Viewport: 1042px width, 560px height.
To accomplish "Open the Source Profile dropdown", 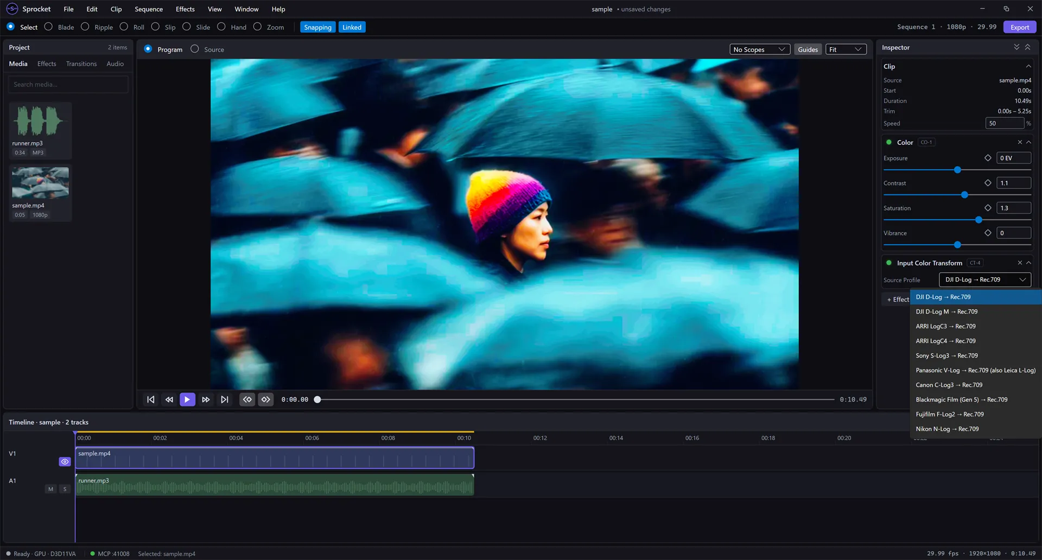I will (x=985, y=279).
